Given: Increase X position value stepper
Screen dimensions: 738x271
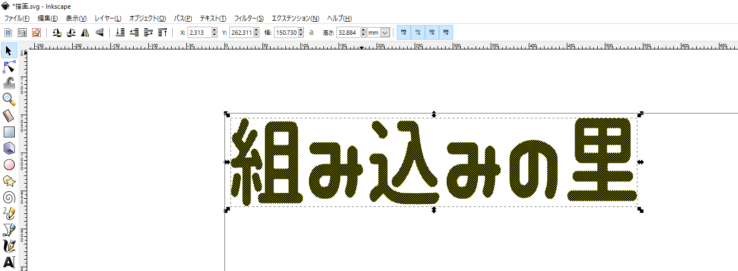Looking at the screenshot, I should 215,30.
